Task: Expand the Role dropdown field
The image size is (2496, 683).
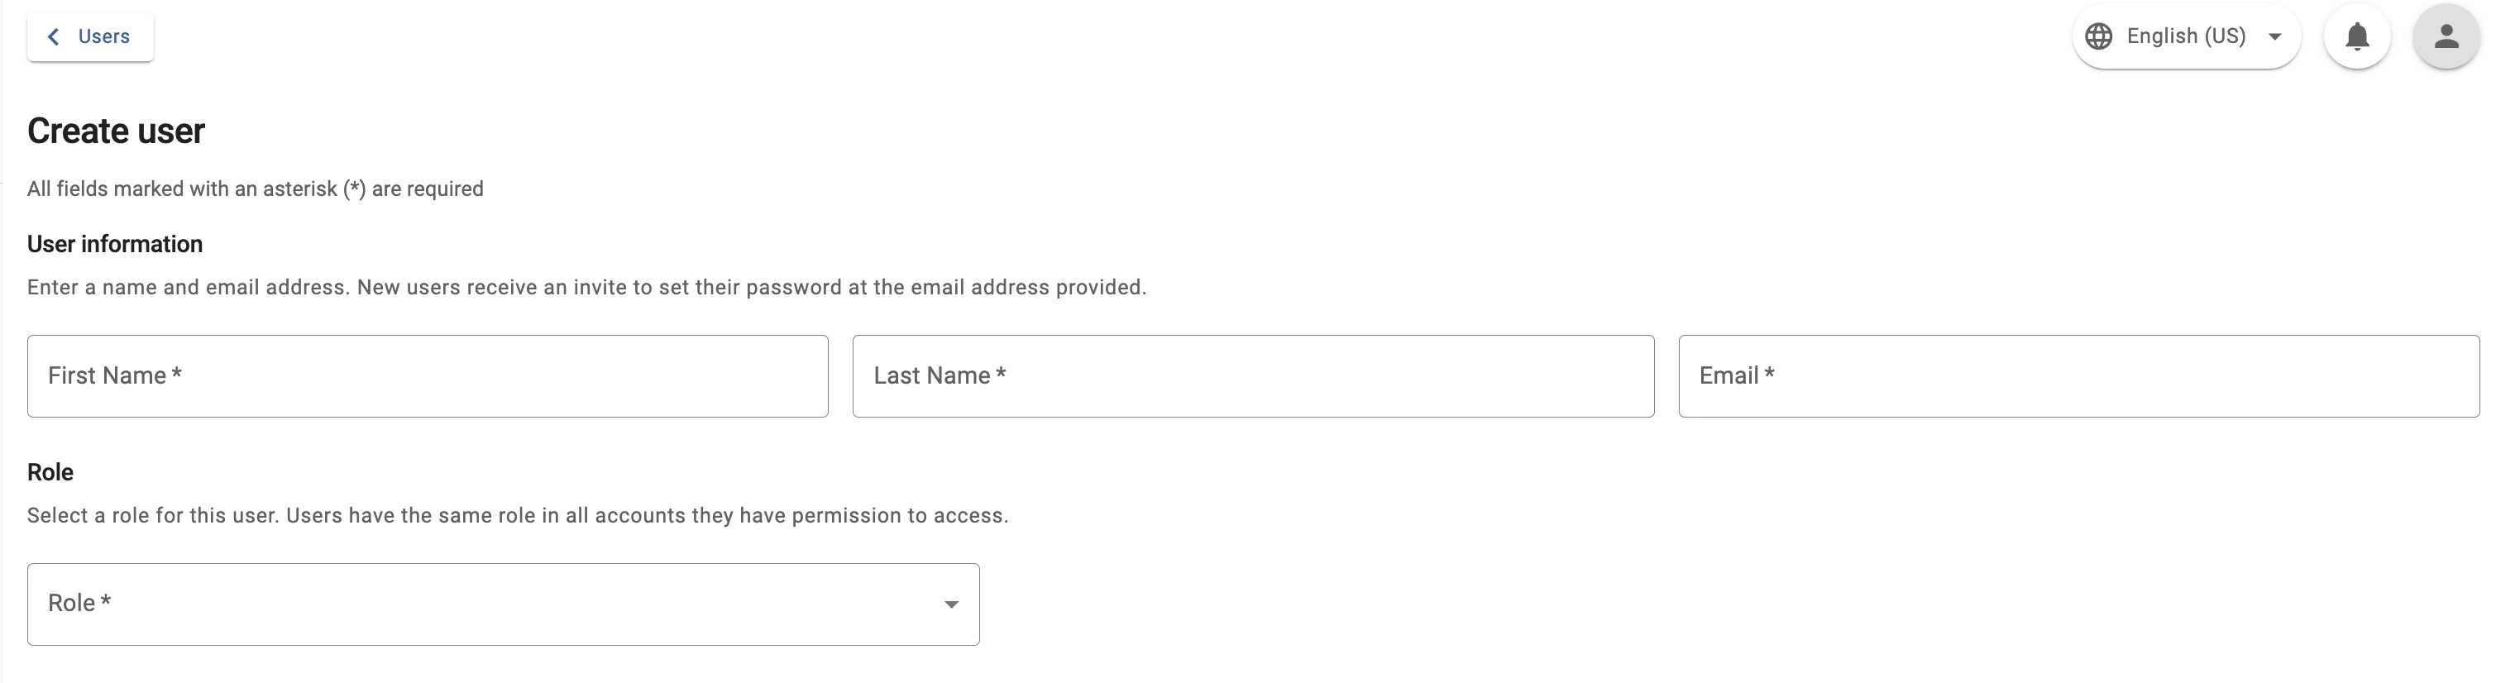Action: click(502, 604)
